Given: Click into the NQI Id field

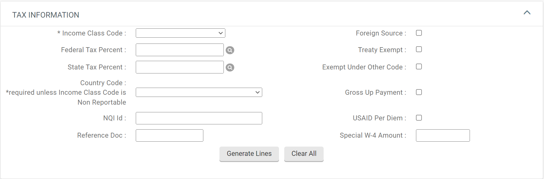Looking at the screenshot, I should (x=199, y=118).
